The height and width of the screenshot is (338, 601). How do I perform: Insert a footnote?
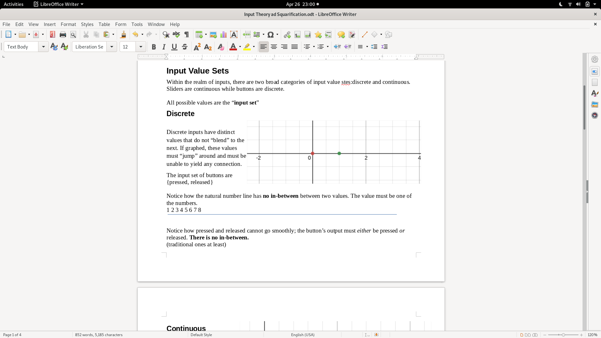(x=297, y=35)
